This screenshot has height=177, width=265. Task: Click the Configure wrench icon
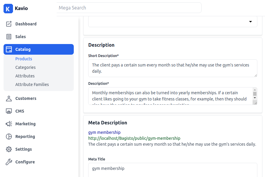pos(9,162)
